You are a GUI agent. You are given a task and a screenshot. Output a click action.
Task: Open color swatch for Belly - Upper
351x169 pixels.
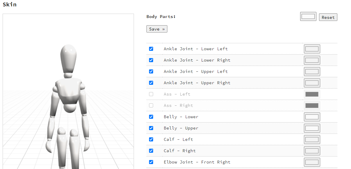tap(312, 128)
